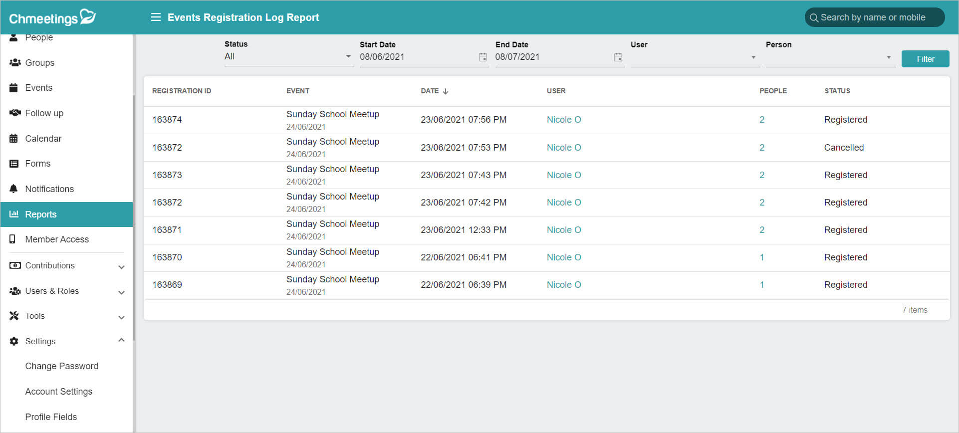Image resolution: width=959 pixels, height=433 pixels.
Task: Click the Contributions money icon
Action: tap(15, 265)
